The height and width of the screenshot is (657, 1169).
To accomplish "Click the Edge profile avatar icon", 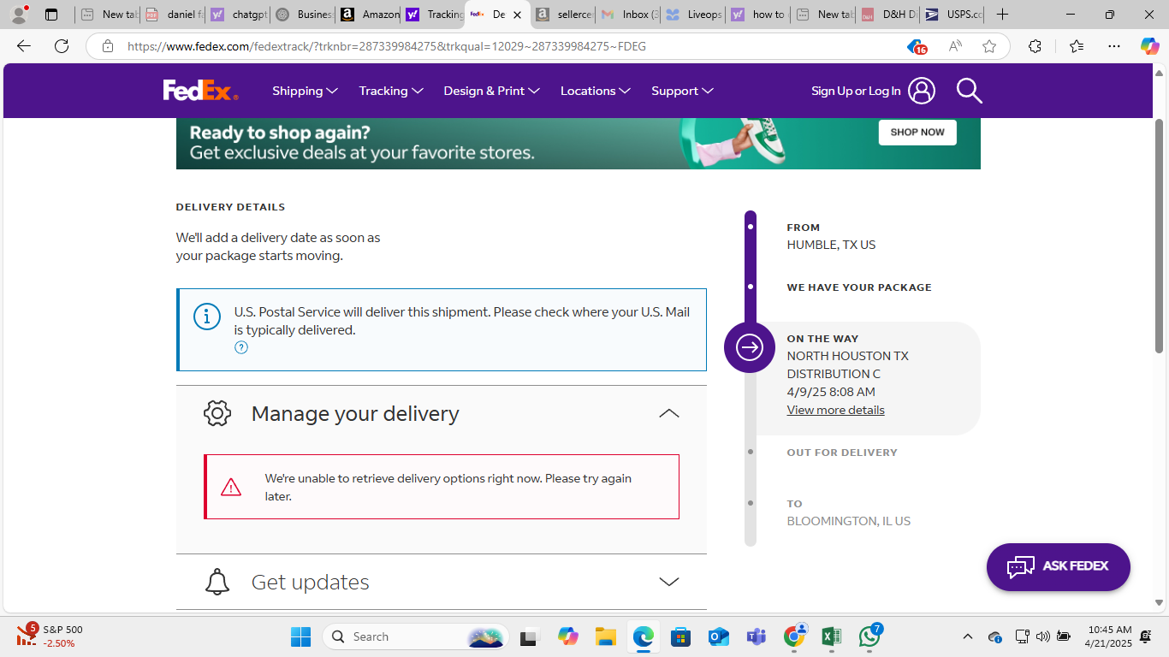I will click(x=19, y=15).
